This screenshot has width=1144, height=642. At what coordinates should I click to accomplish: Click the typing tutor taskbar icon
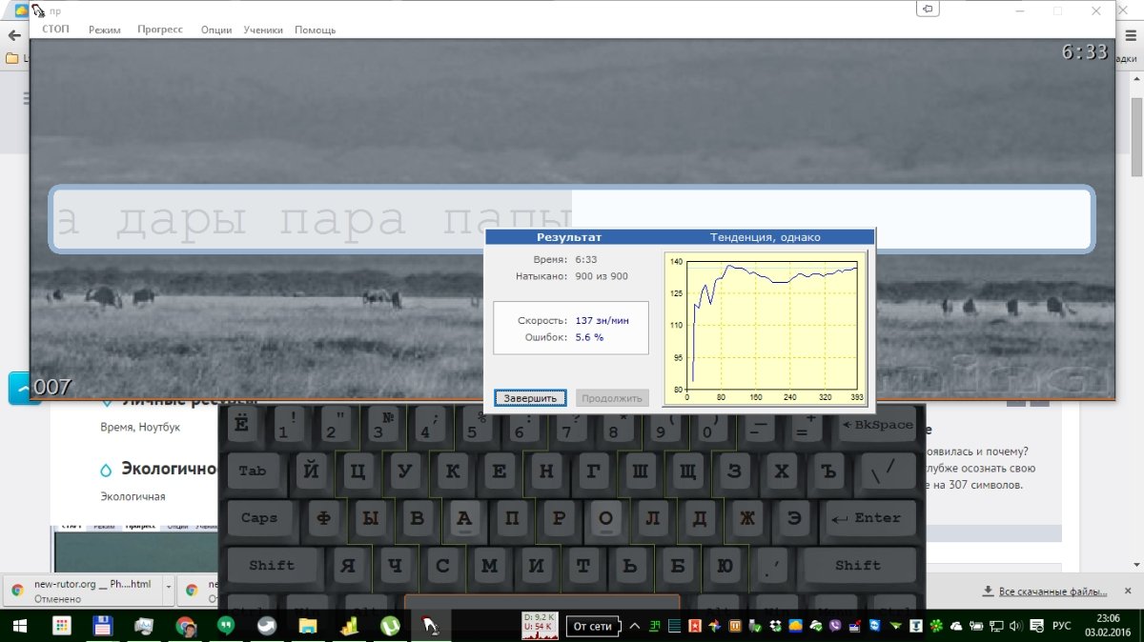tap(431, 626)
